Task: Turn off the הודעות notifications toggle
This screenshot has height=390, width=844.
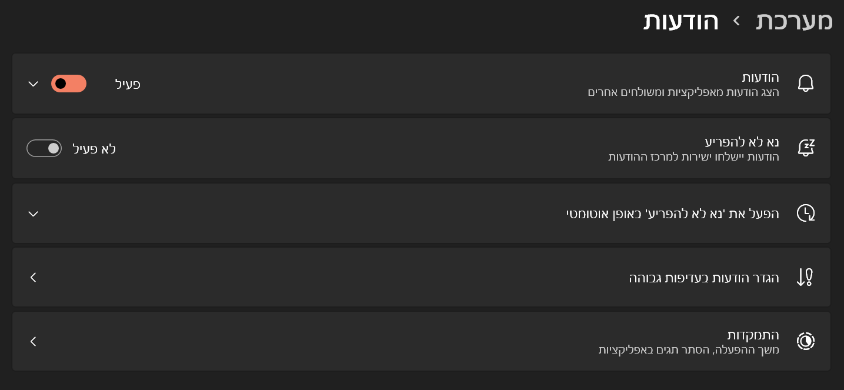Action: click(x=69, y=84)
